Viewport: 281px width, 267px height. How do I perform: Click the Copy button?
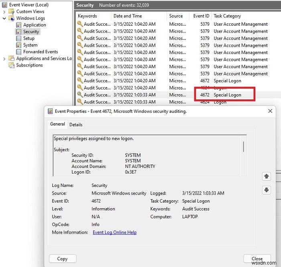point(63,259)
